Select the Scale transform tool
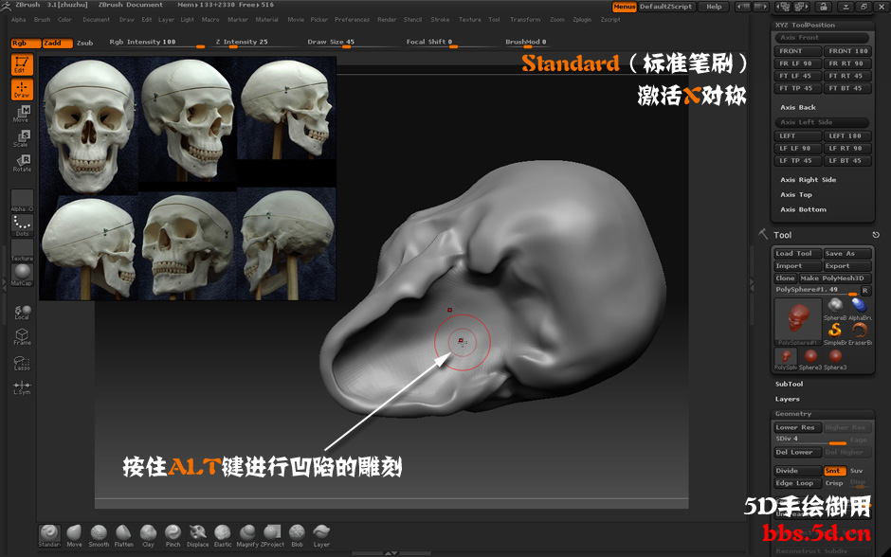891x557 pixels. click(x=22, y=138)
